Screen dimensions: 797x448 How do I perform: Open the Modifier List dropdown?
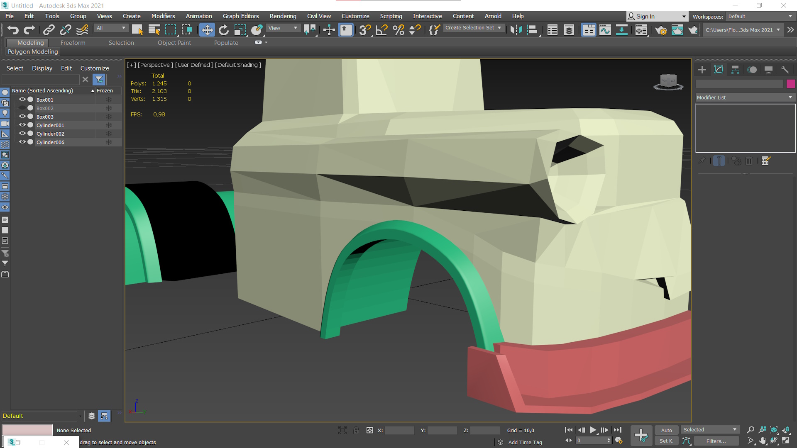point(745,97)
